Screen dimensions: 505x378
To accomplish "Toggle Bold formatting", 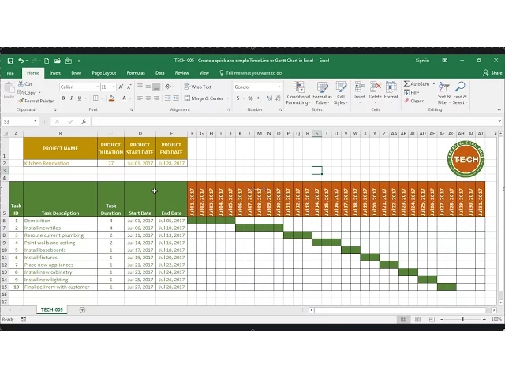I will pos(63,98).
